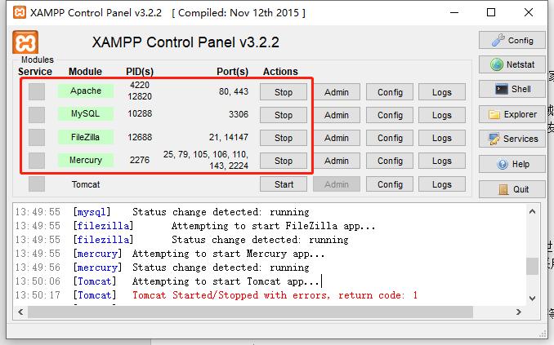
Task: Click FileZilla ports 21, 14147
Action: click(x=229, y=137)
